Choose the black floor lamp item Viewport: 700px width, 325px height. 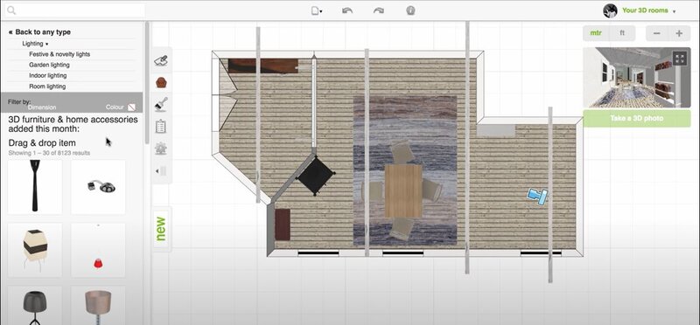pos(35,186)
